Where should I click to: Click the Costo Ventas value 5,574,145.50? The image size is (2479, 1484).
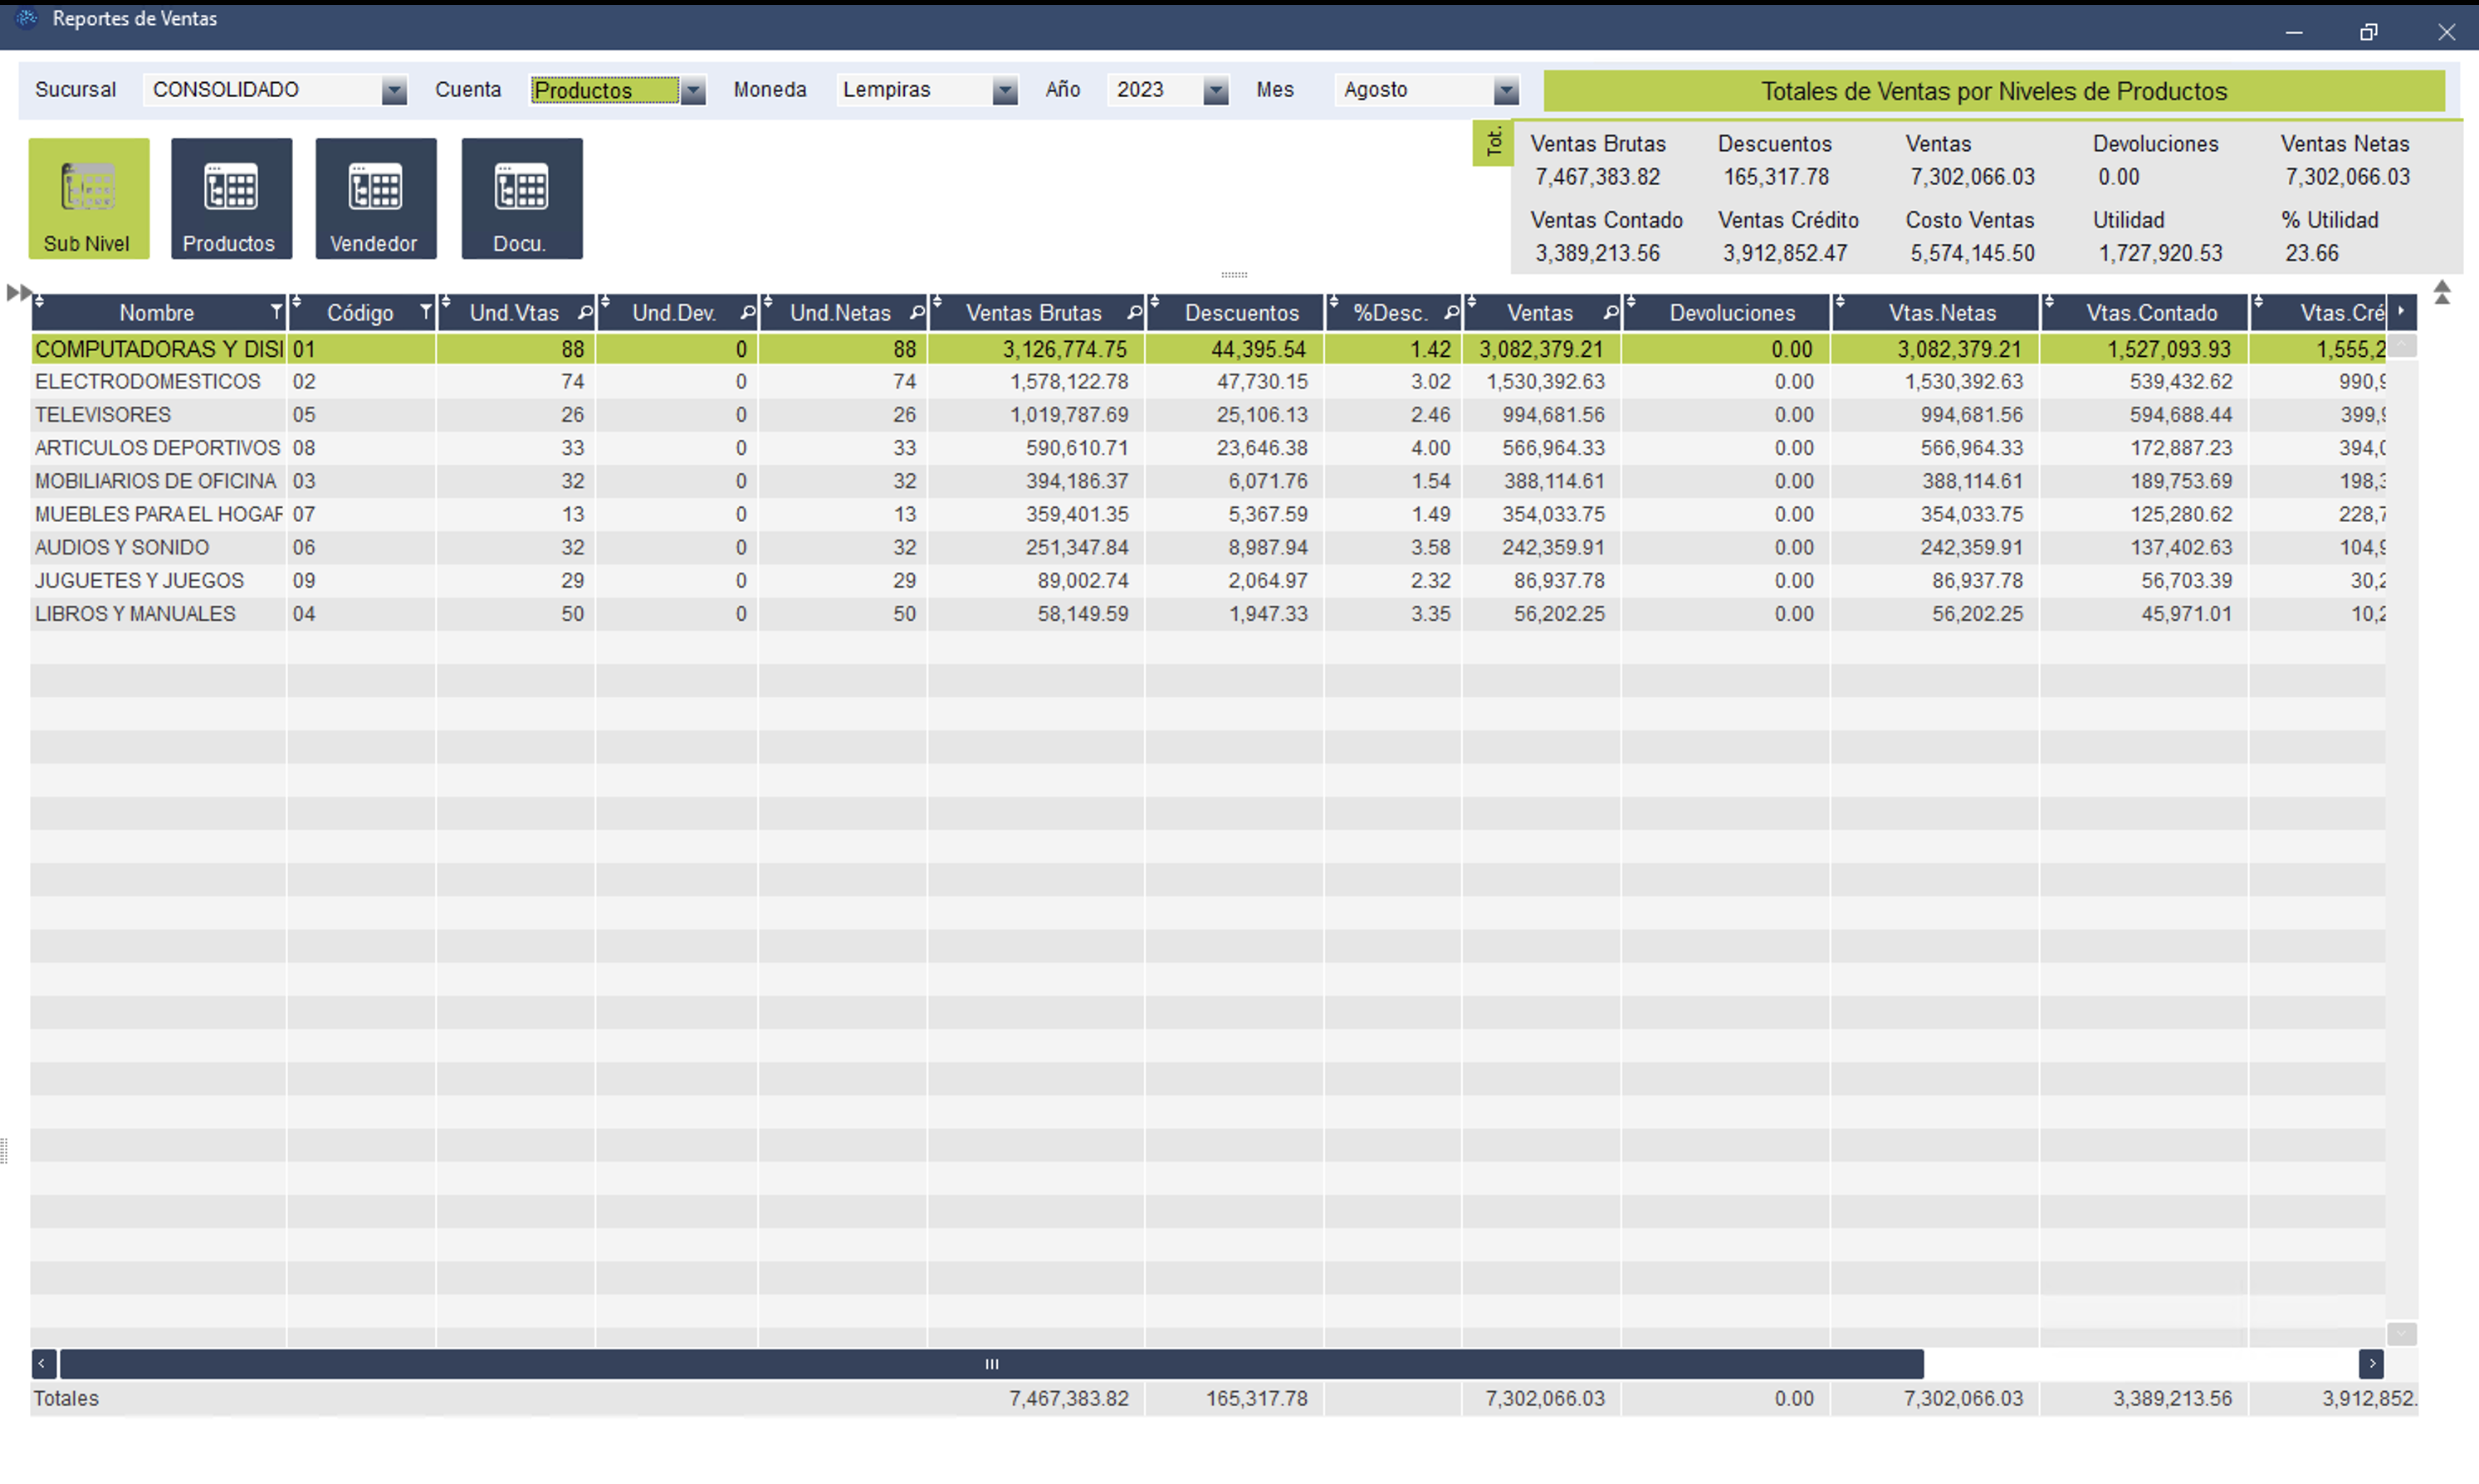(x=1972, y=253)
